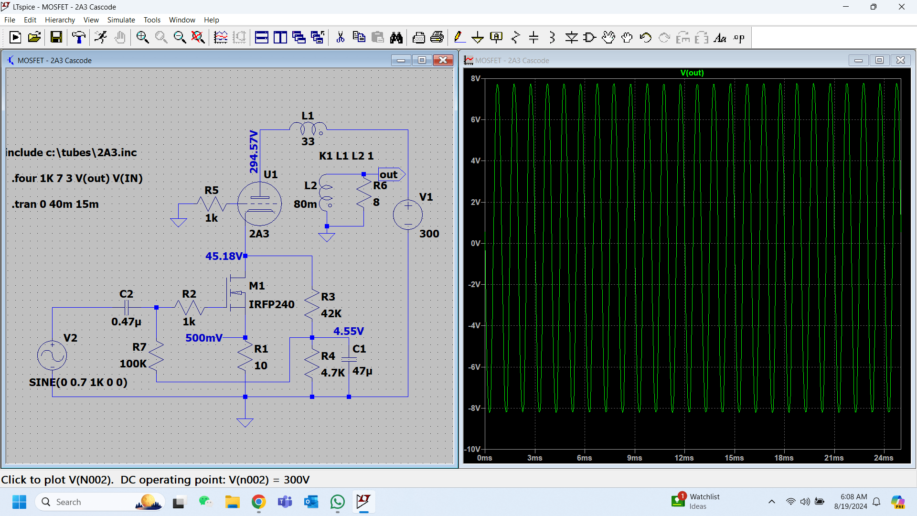Image resolution: width=917 pixels, height=516 pixels.
Task: Select the Draw Wire pencil tool
Action: coord(459,37)
